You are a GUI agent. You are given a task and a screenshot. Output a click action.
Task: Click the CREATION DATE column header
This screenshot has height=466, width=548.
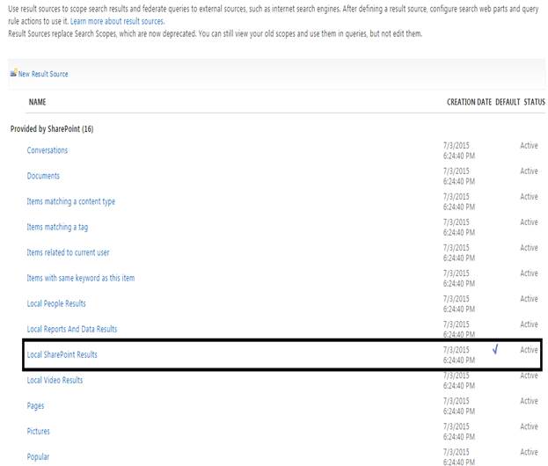pos(469,102)
